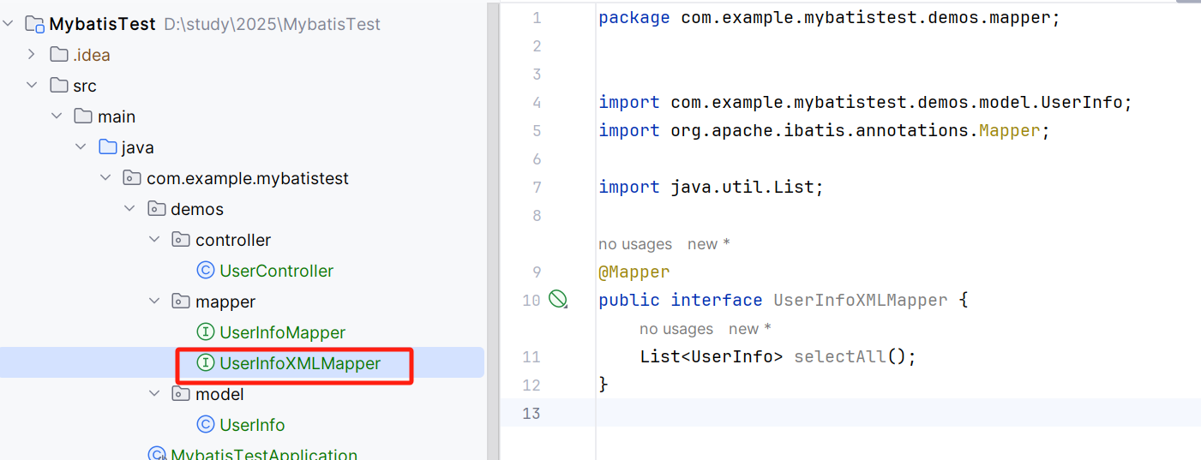Click the MybatisTestApplication class icon
The height and width of the screenshot is (460, 1201).
(157, 455)
